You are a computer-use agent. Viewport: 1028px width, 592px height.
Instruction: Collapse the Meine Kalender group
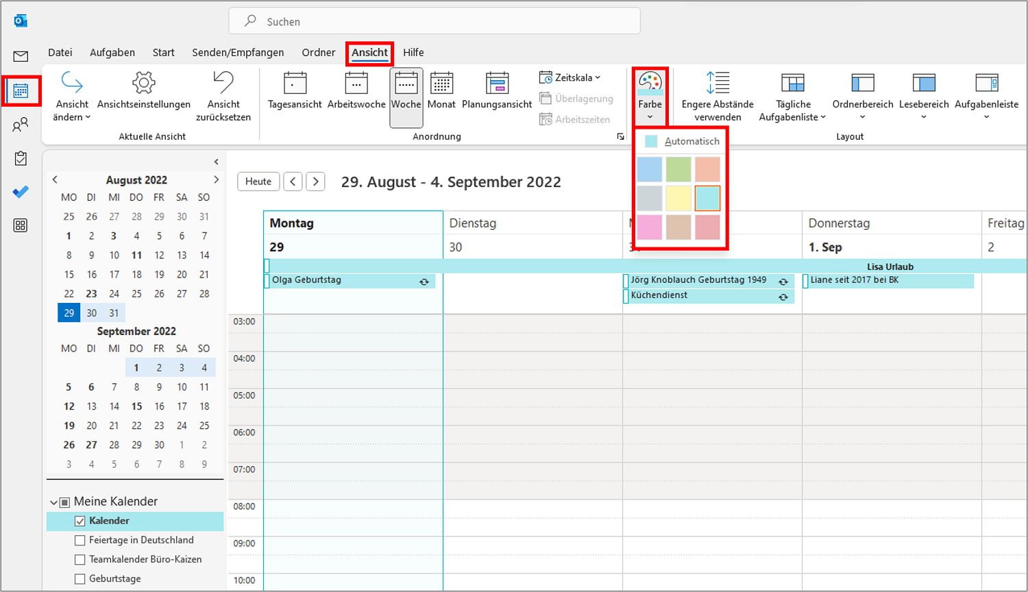coord(53,502)
